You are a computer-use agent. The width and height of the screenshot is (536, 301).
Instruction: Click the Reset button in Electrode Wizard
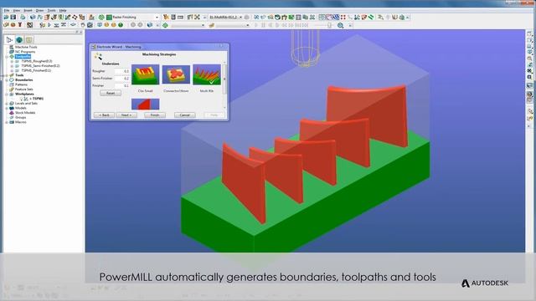point(111,93)
